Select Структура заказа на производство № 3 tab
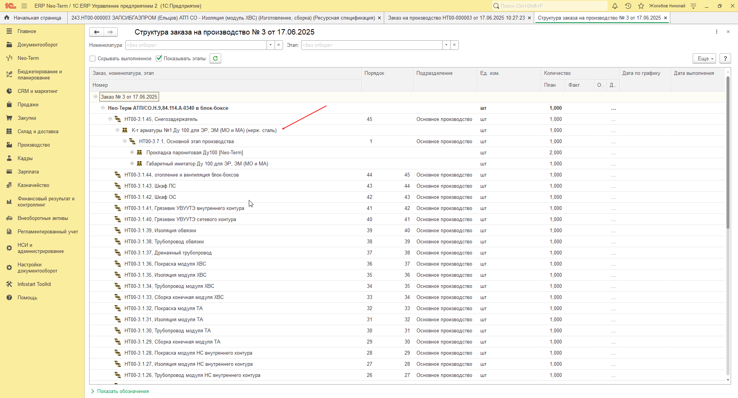Screen dimensions: 738x398 pyautogui.click(x=599, y=18)
